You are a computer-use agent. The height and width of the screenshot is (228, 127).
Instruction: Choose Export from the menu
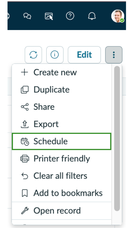(x=62, y=124)
